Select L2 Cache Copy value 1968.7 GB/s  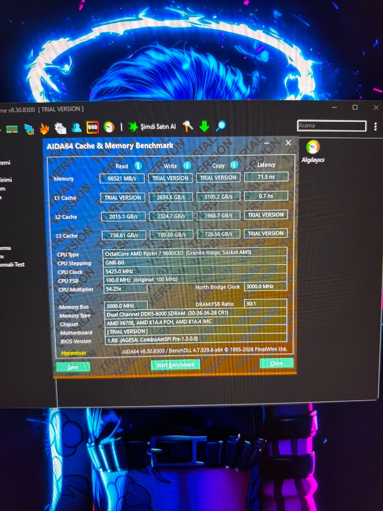pos(218,216)
